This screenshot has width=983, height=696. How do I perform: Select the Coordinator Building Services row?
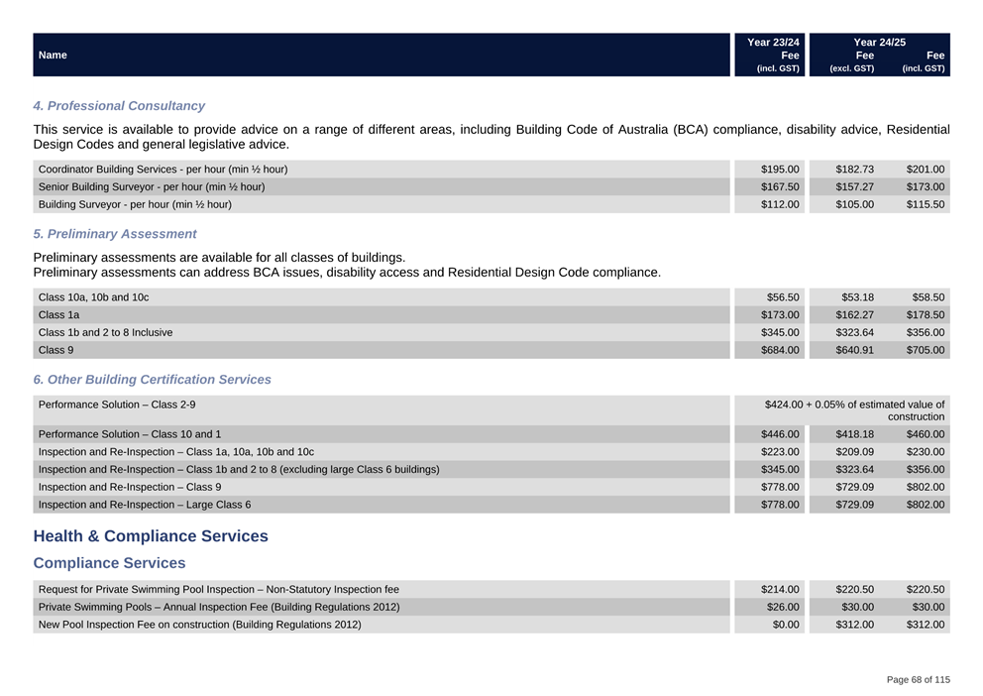pos(163,170)
